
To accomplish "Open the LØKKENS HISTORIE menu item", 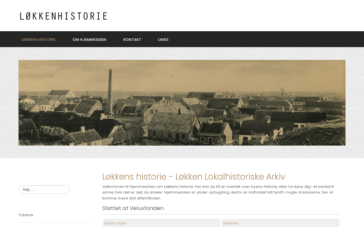I will pyautogui.click(x=38, y=39).
